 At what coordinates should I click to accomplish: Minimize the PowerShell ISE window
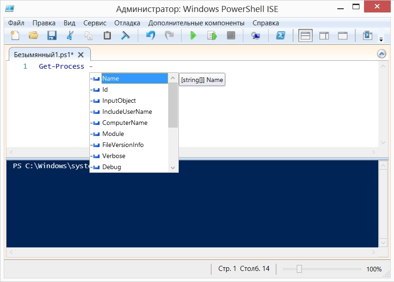pyautogui.click(x=341, y=8)
